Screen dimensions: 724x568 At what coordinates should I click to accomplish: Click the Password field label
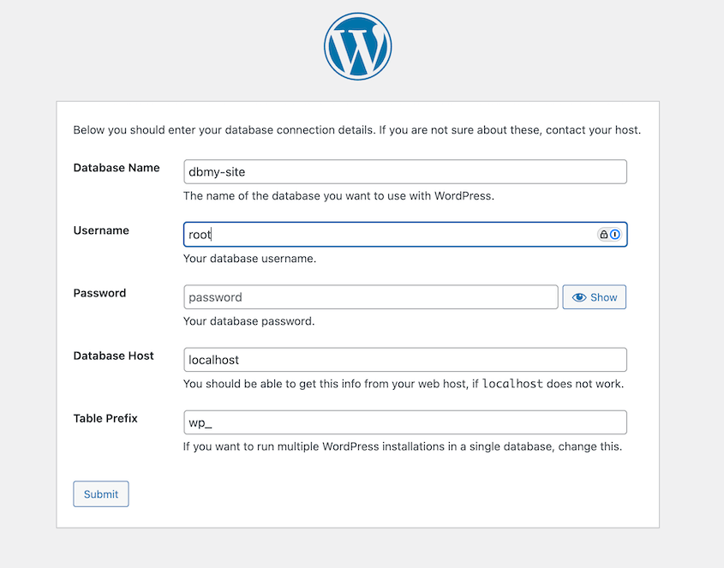tap(99, 293)
